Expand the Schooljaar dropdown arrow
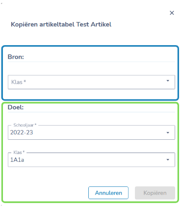This screenshot has width=183, height=207. pyautogui.click(x=168, y=132)
